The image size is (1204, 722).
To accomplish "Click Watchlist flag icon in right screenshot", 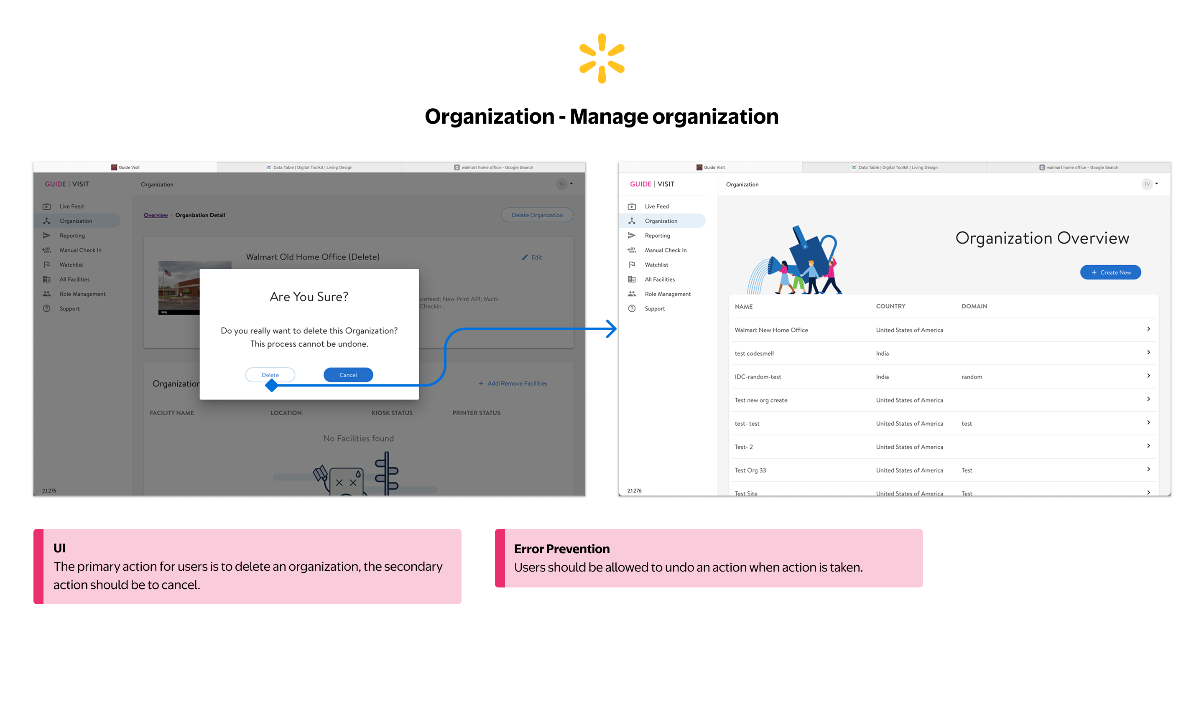I will tap(632, 264).
